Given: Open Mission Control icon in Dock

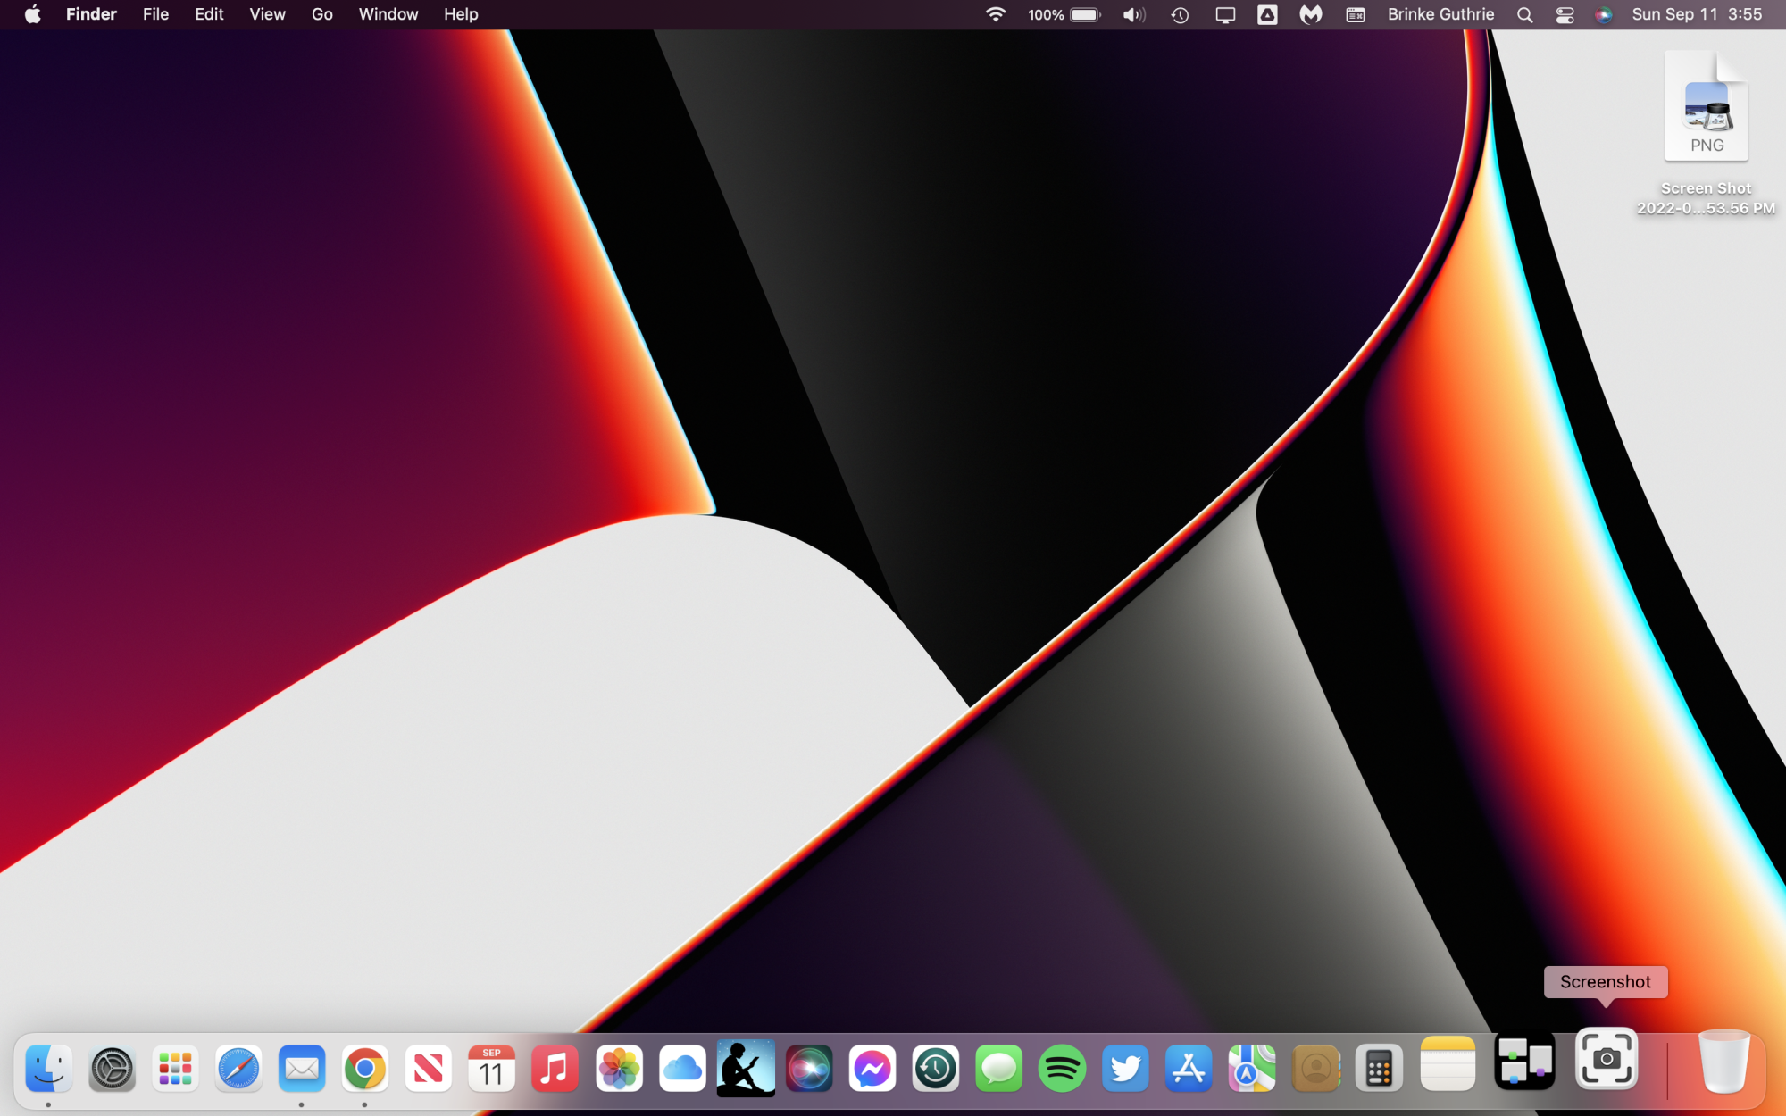Looking at the screenshot, I should 1524,1062.
